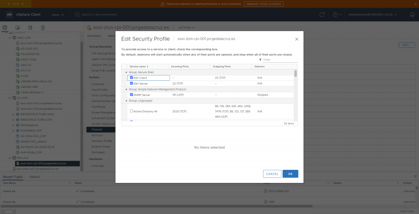Image resolution: width=419 pixels, height=214 pixels.
Task: Uncheck the SSH Server checkbox
Action: click(131, 83)
